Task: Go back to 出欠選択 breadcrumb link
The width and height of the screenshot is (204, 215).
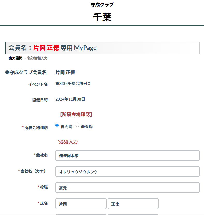Action: 16,58
